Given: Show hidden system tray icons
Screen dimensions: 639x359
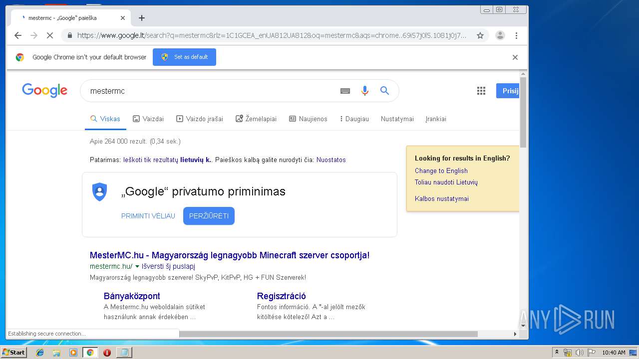Looking at the screenshot, I should (557, 352).
